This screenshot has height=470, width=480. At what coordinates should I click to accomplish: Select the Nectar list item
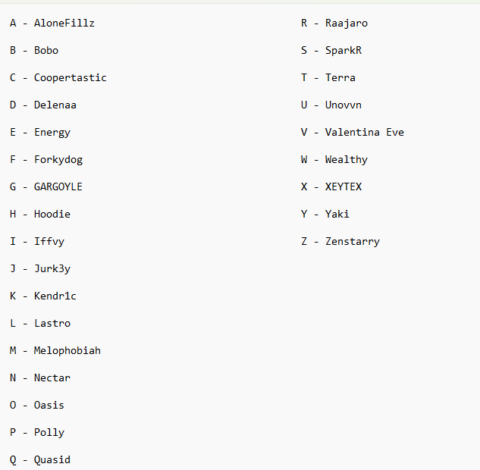pyautogui.click(x=52, y=378)
